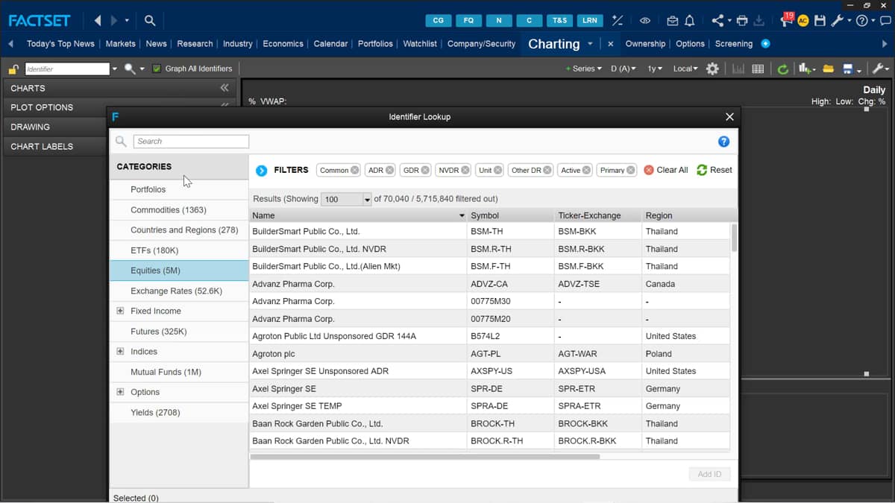This screenshot has width=895, height=503.
Task: Open the C quick-access button
Action: point(530,21)
